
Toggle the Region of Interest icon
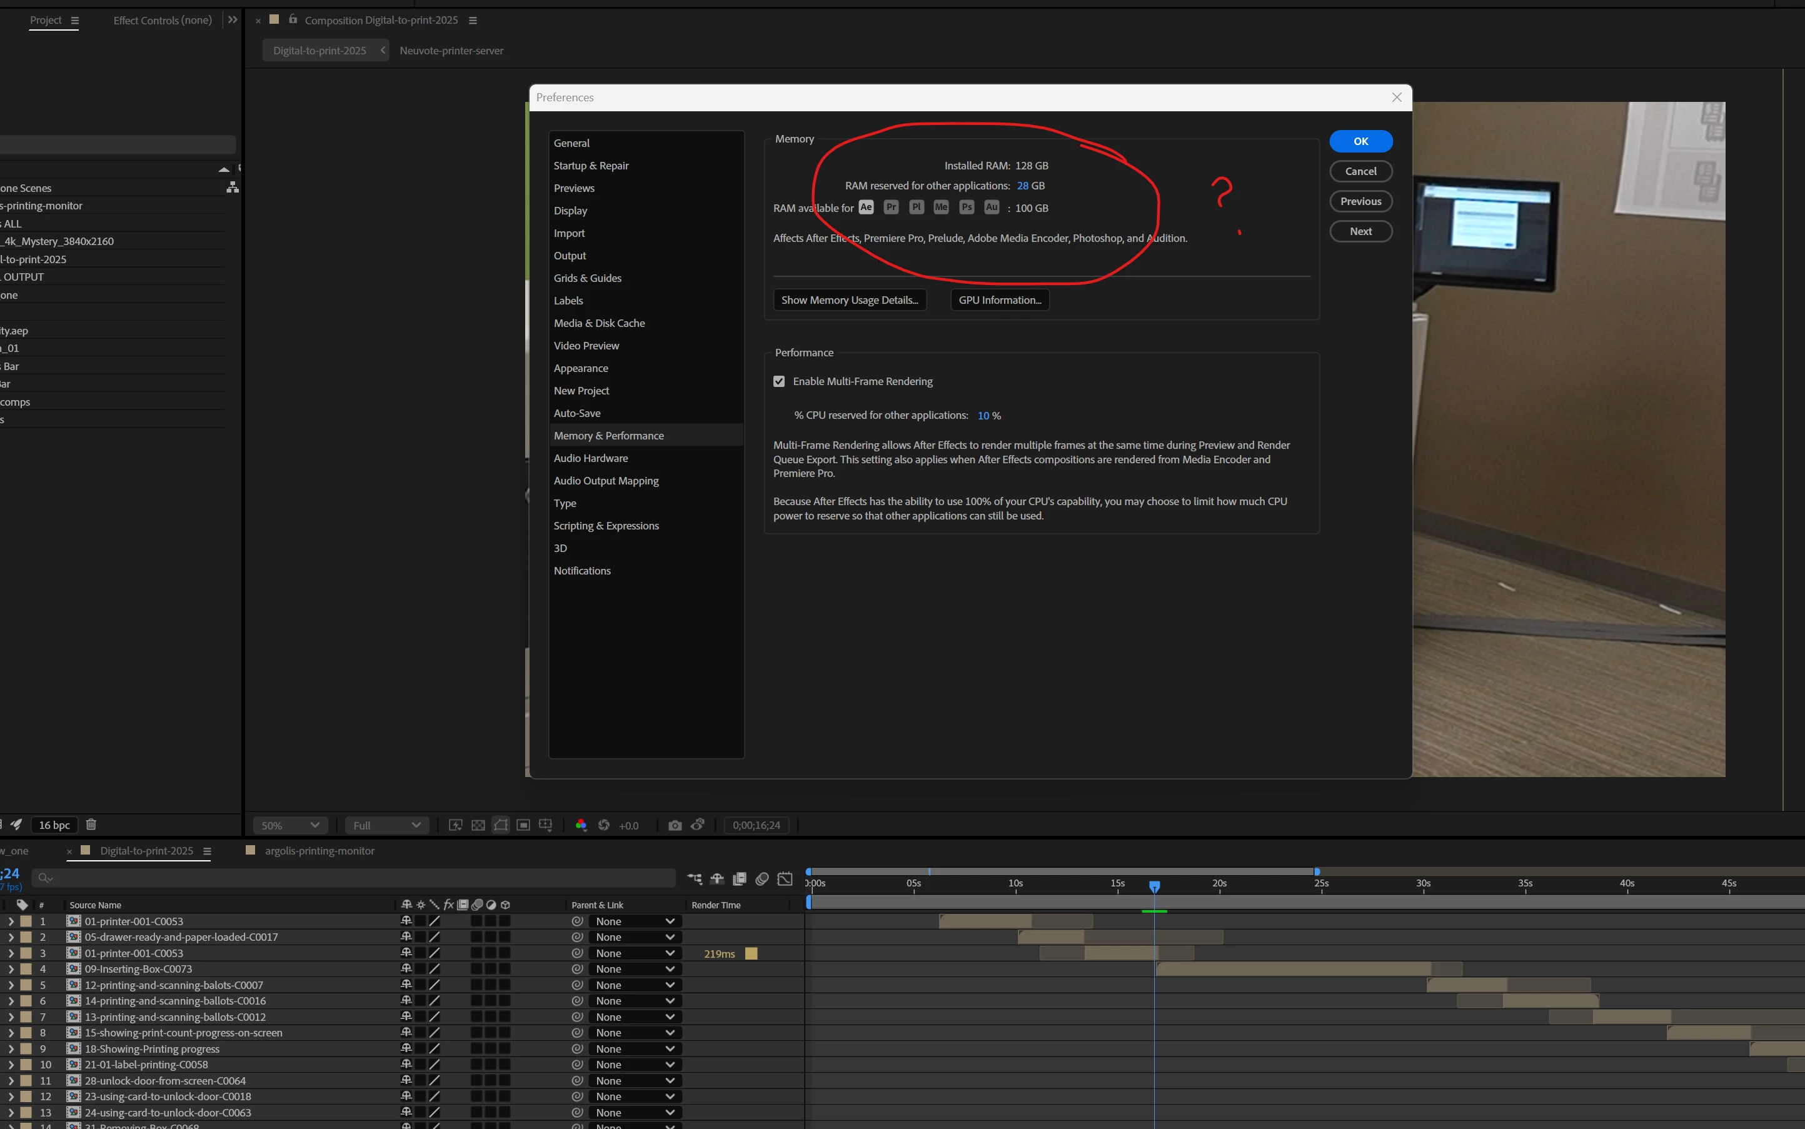523,825
